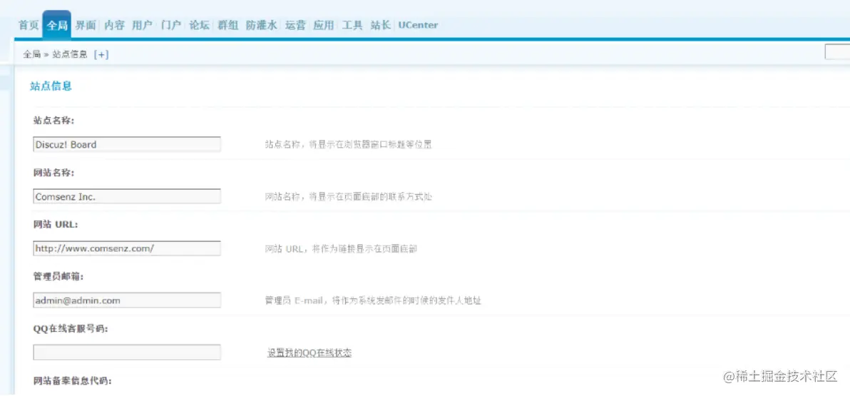Click the hint text about 浏览器窗口标题
This screenshot has width=850, height=396.
(348, 145)
